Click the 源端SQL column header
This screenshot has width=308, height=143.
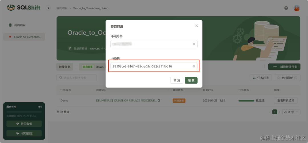[101, 90]
